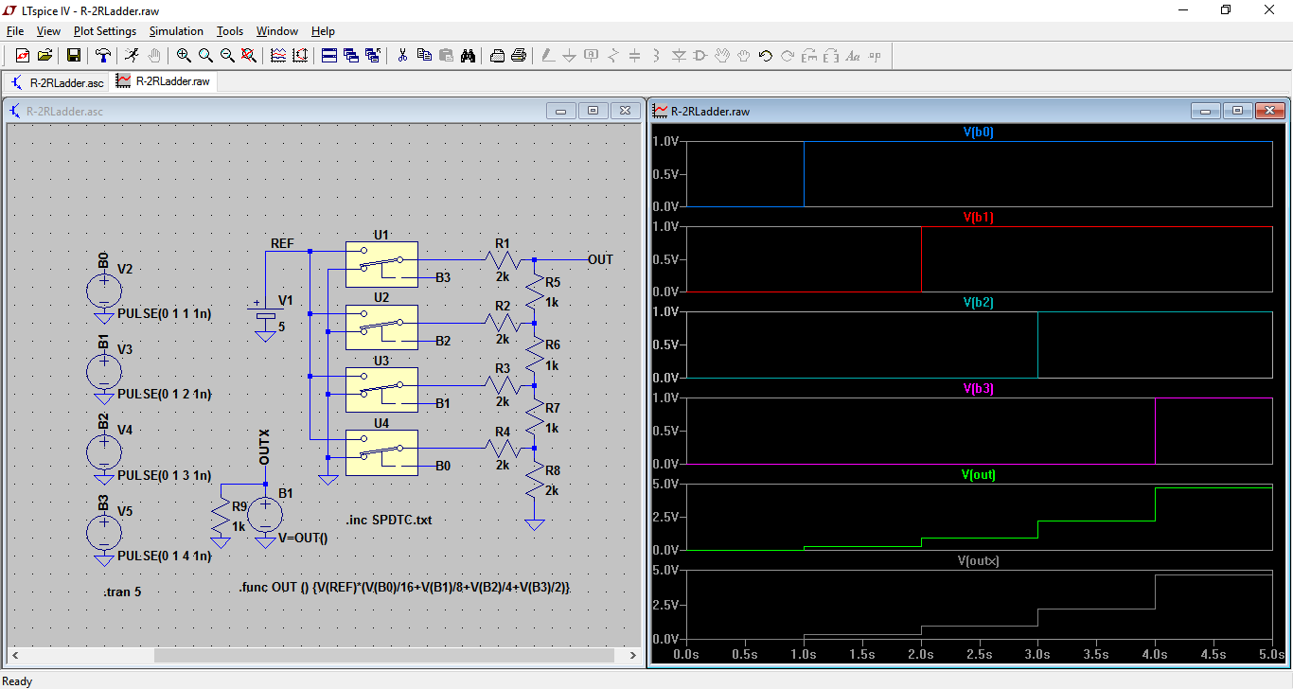Click the Place Diode icon
Viewport: 1293px width, 689px height.
coord(679,56)
